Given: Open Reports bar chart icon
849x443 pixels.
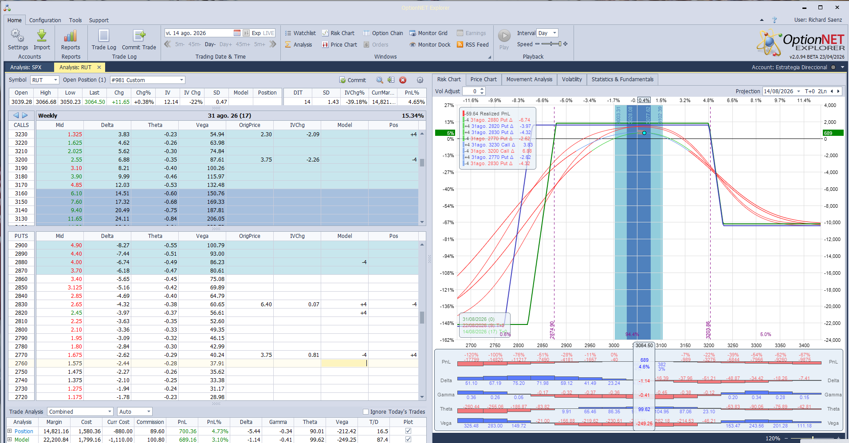Looking at the screenshot, I should (x=71, y=36).
